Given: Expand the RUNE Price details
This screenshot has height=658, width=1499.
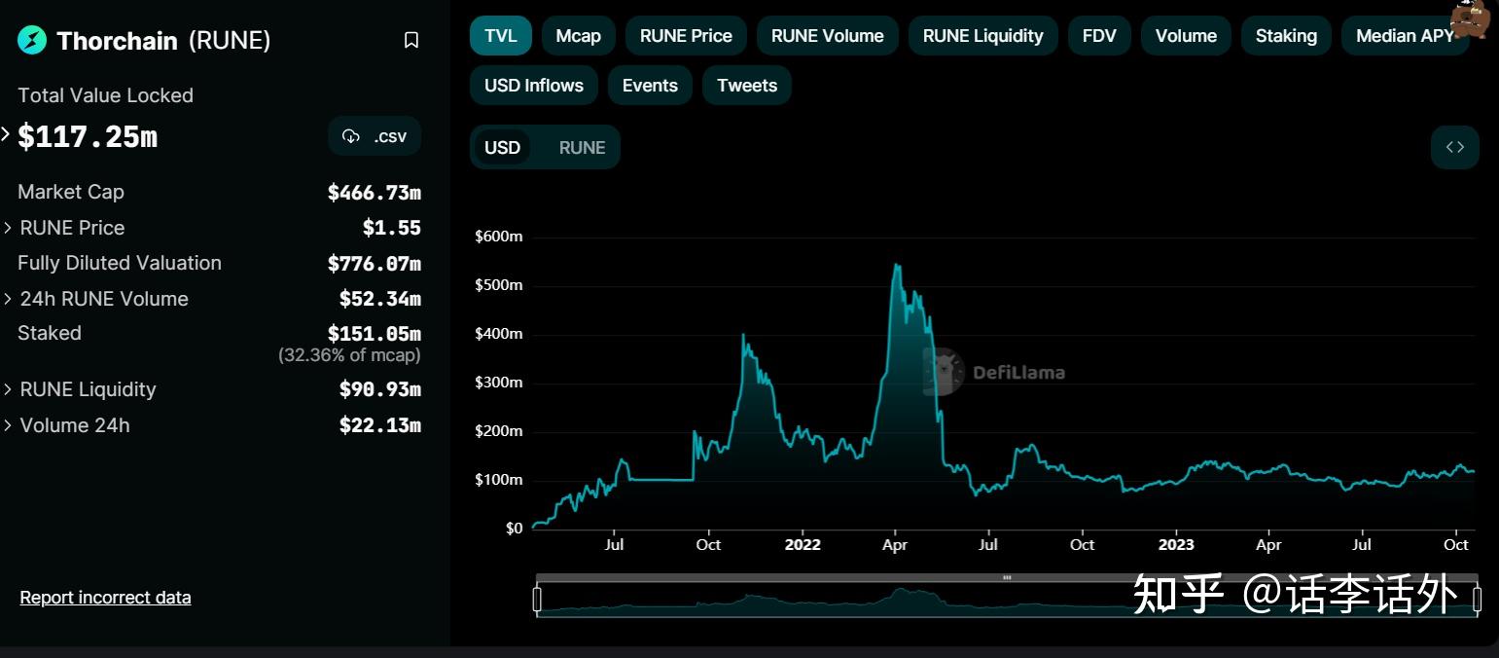Looking at the screenshot, I should click(10, 227).
